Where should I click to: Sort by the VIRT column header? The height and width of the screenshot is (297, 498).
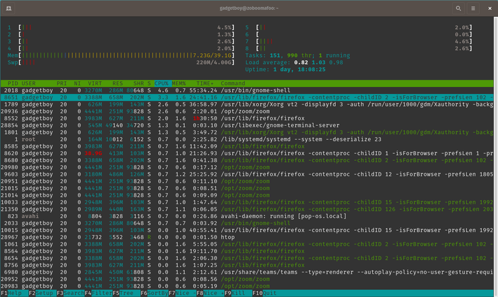click(95, 84)
